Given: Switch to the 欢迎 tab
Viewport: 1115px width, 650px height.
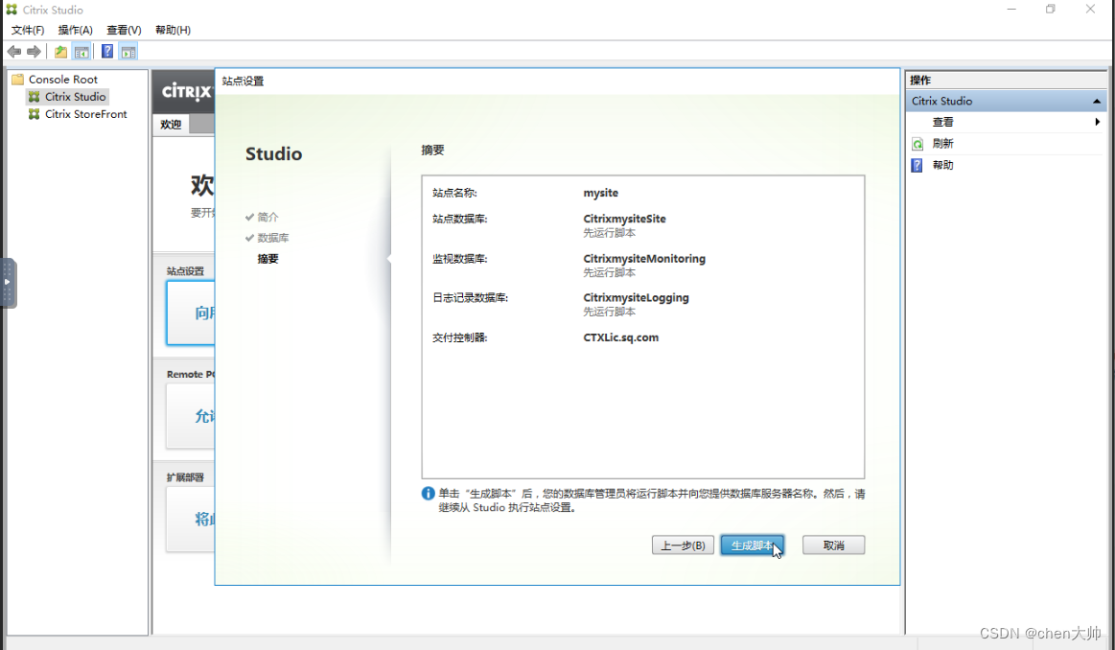Looking at the screenshot, I should point(171,124).
